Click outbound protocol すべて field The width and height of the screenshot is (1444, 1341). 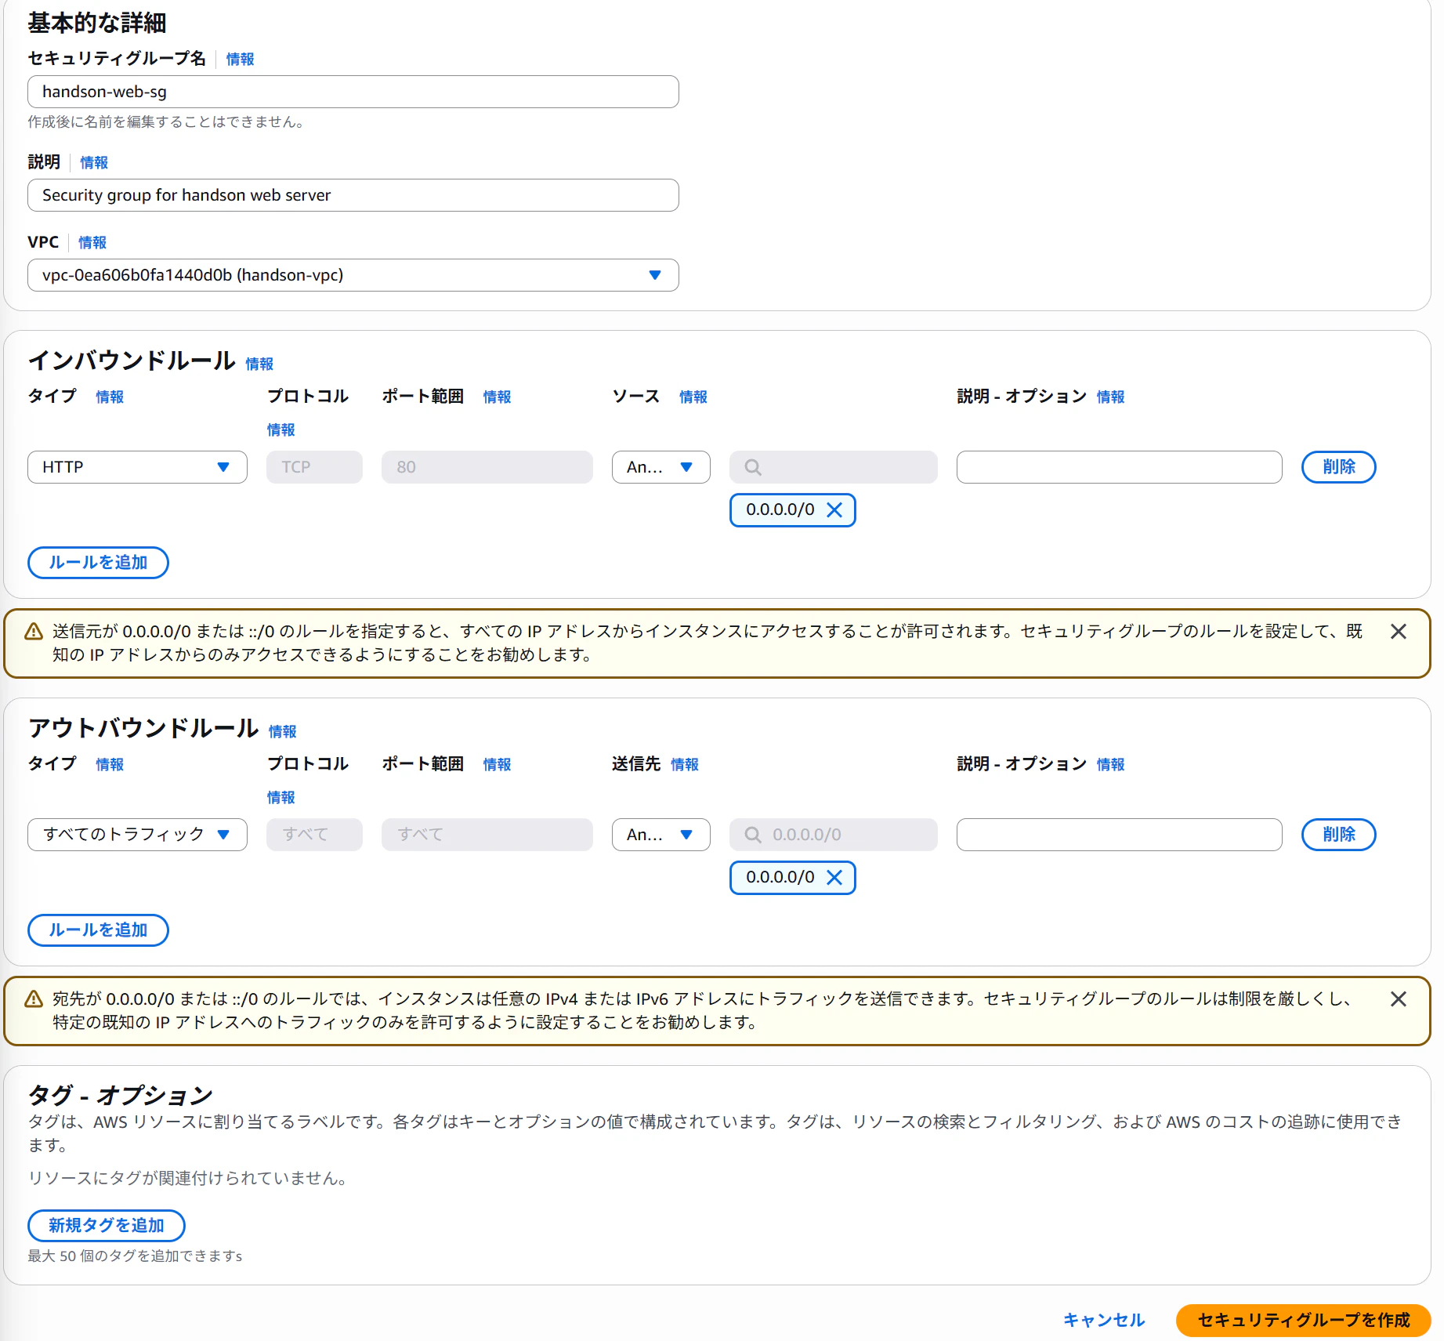314,835
